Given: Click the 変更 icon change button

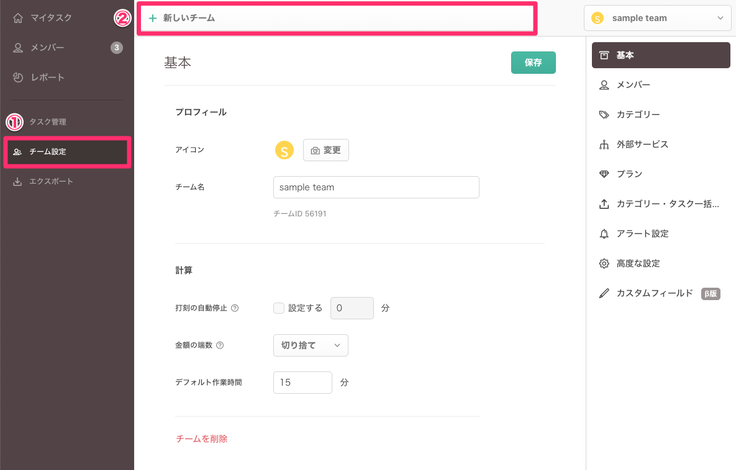Looking at the screenshot, I should 326,150.
